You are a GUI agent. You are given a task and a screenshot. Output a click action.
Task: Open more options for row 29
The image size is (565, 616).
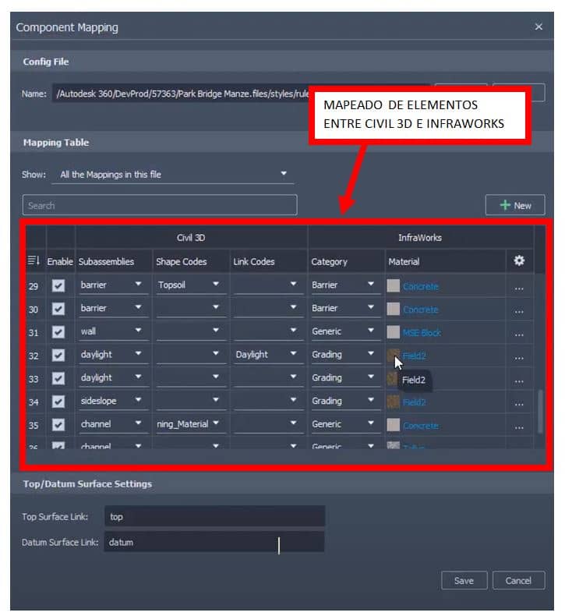click(x=519, y=289)
